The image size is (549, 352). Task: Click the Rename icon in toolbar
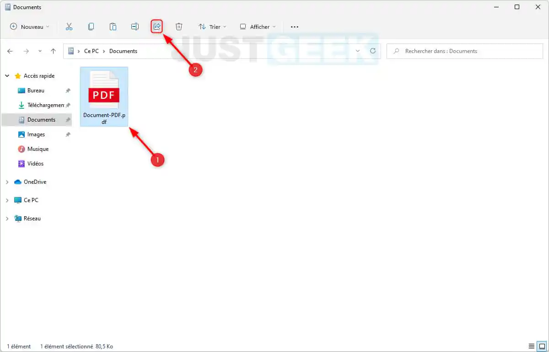pos(135,27)
